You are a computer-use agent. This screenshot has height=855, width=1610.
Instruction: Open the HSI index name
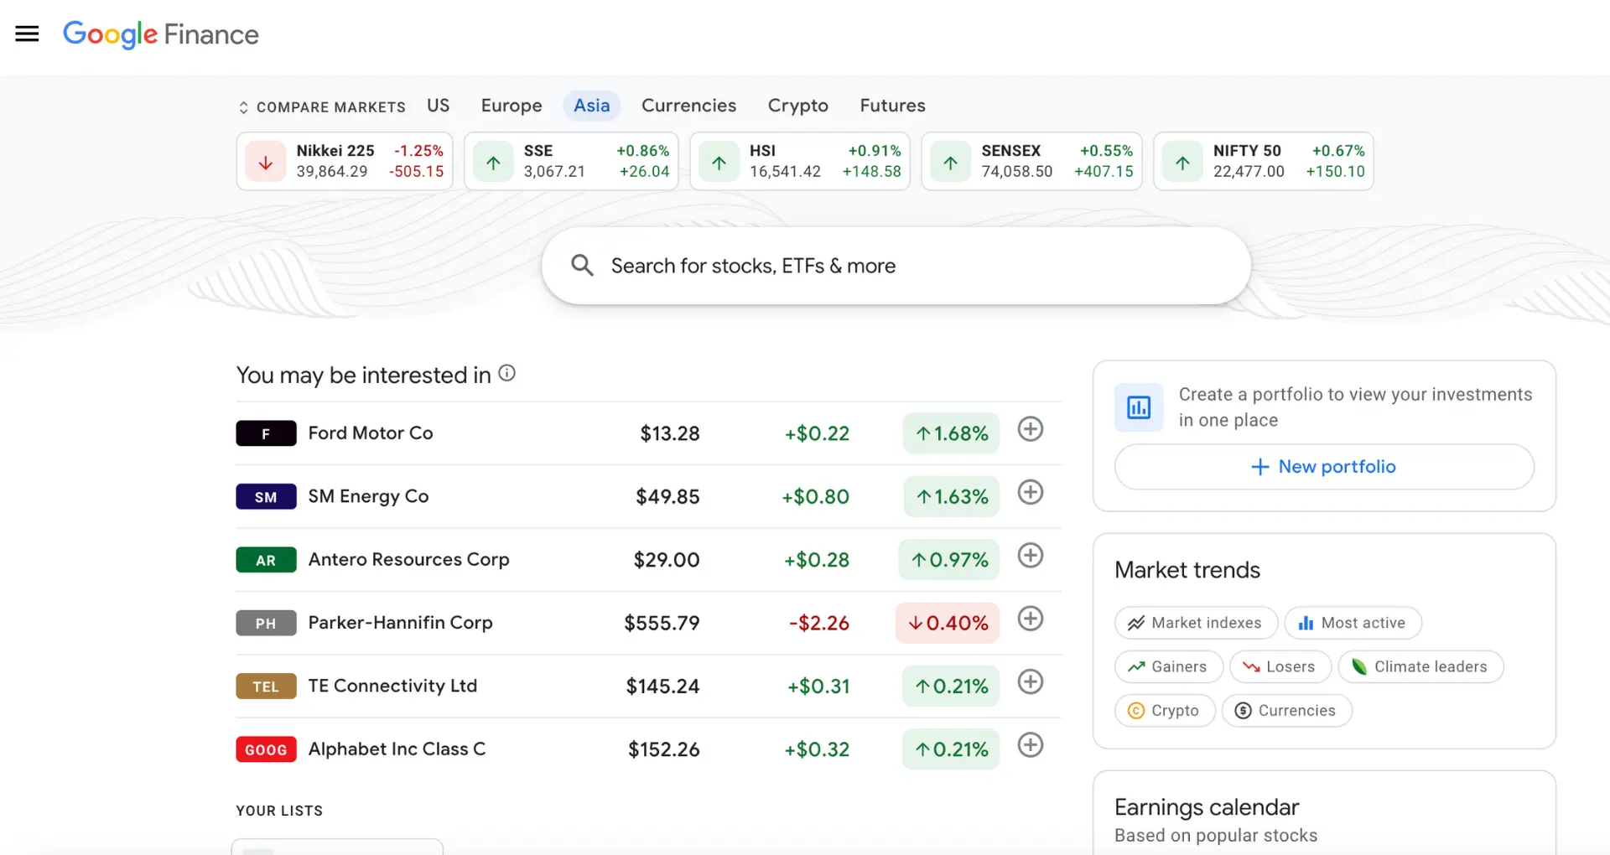pyautogui.click(x=762, y=151)
